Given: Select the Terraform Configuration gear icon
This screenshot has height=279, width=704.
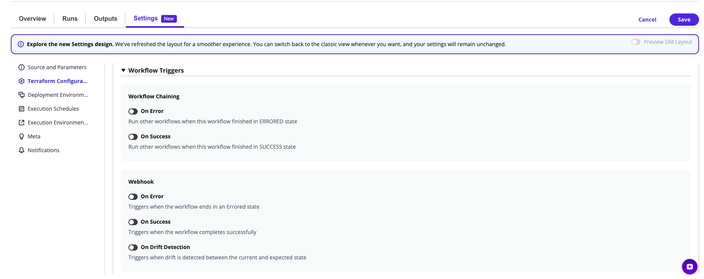Looking at the screenshot, I should click(22, 81).
